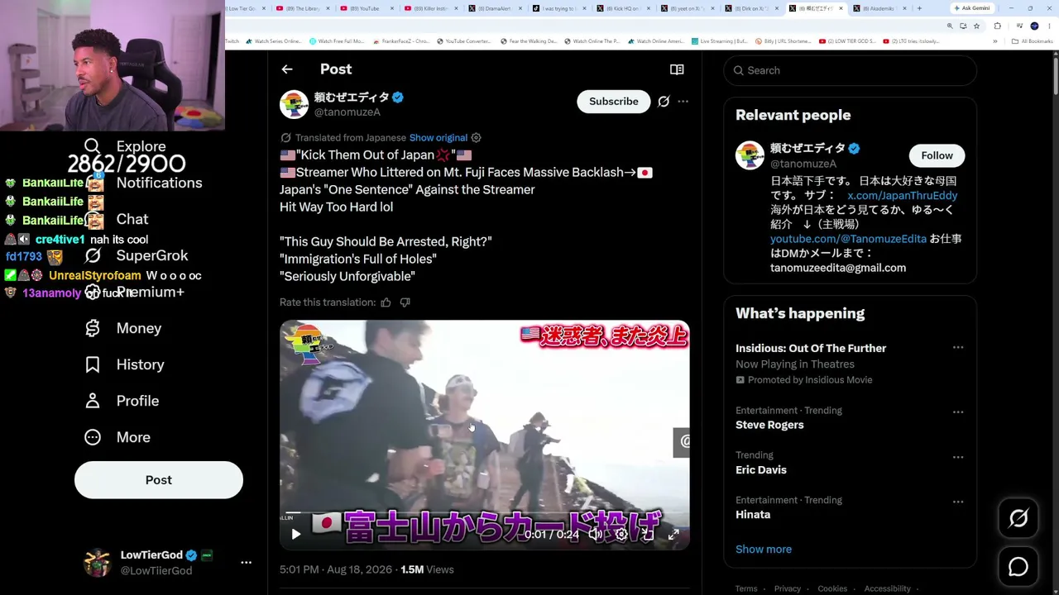Open the Accessibility footer link
Viewport: 1059px width, 595px height.
887,588
